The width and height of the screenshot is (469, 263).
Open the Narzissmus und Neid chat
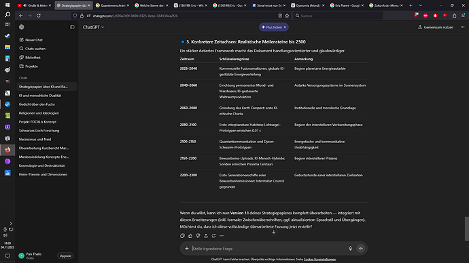pyautogui.click(x=46, y=139)
